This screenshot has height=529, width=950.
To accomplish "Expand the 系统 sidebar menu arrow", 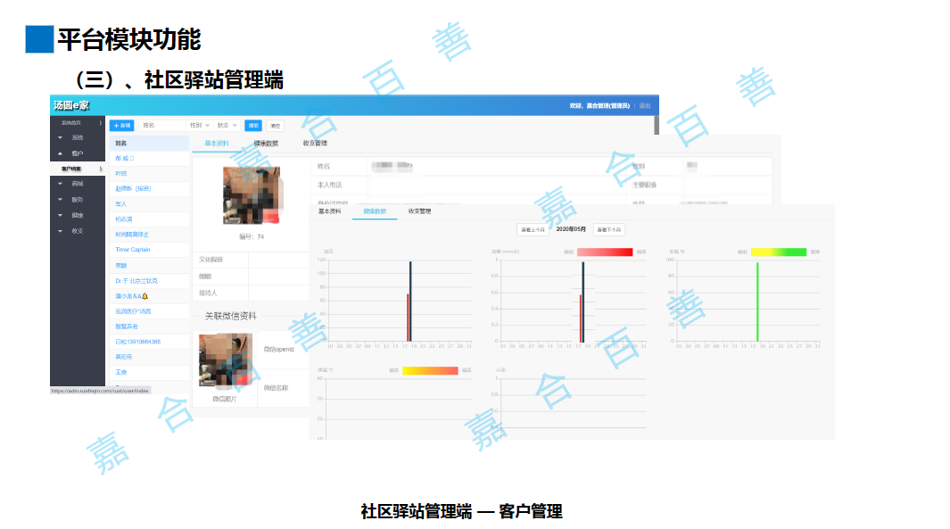I will [x=61, y=137].
